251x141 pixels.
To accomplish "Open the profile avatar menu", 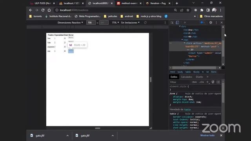I will pyautogui.click(x=214, y=10).
